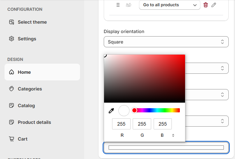
Task: Go to the Home design page
Action: coord(42,72)
